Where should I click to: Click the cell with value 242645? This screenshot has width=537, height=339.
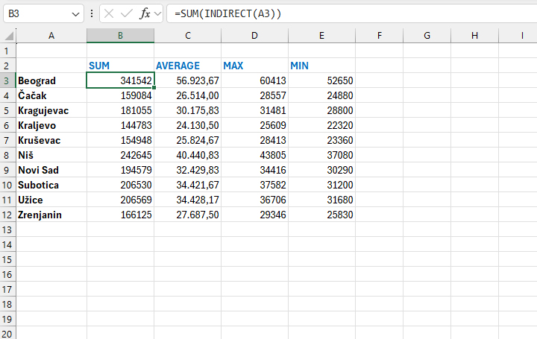120,155
